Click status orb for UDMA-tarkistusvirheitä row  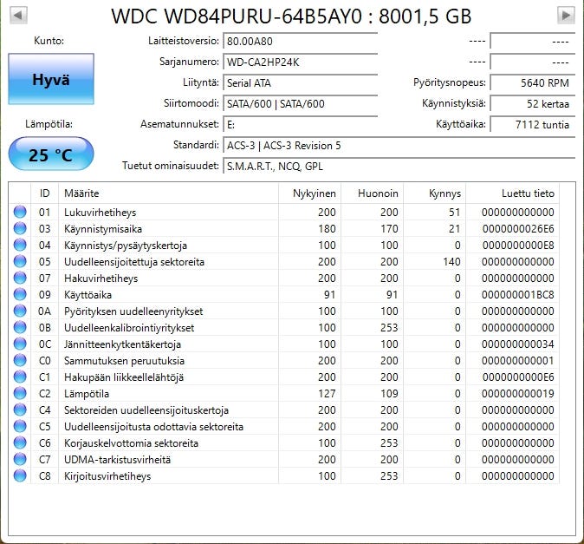[20, 459]
